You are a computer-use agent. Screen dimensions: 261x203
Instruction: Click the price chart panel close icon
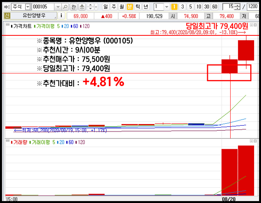[255, 25]
